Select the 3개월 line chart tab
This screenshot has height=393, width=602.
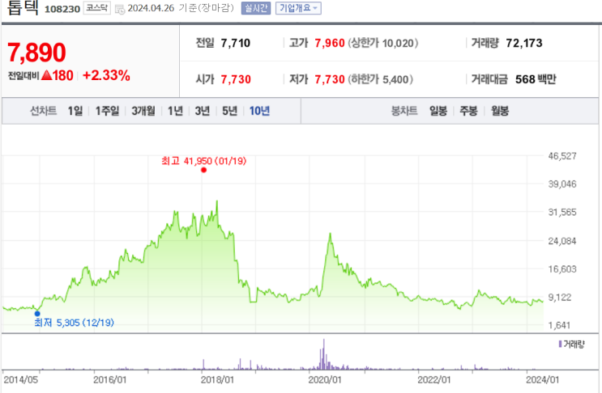pyautogui.click(x=143, y=111)
